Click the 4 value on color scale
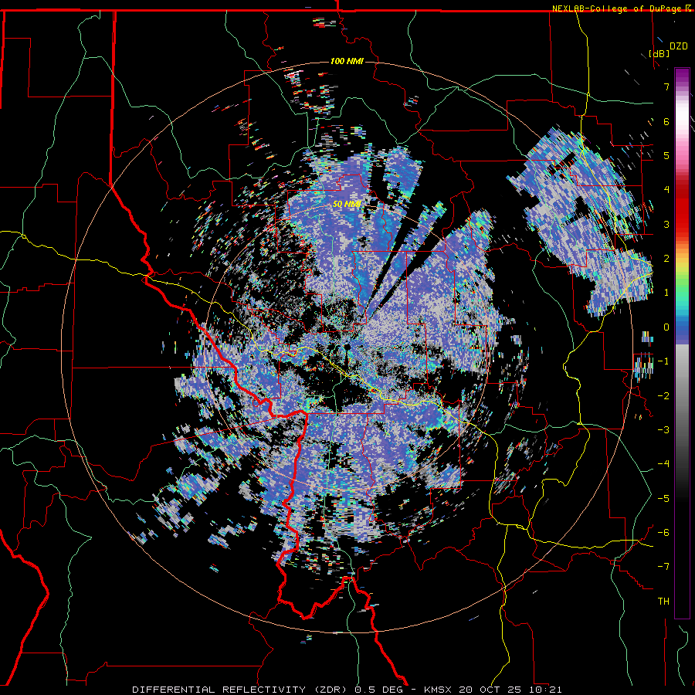 coord(666,190)
